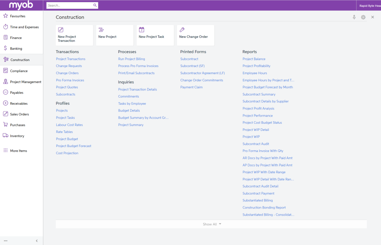This screenshot has width=381, height=245.
Task: Open Project Profitability report
Action: 256,66
